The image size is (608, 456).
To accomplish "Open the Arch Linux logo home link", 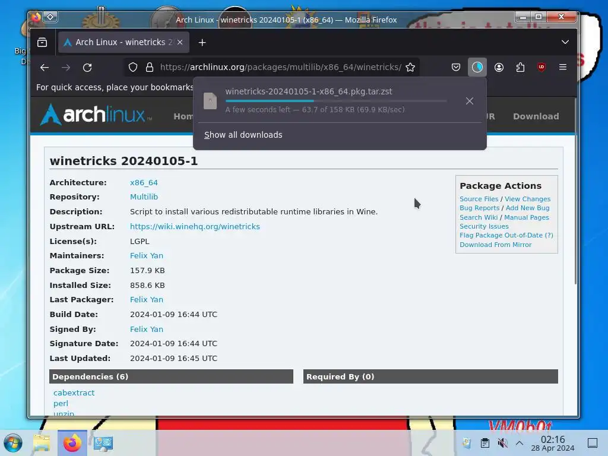I will 96,115.
